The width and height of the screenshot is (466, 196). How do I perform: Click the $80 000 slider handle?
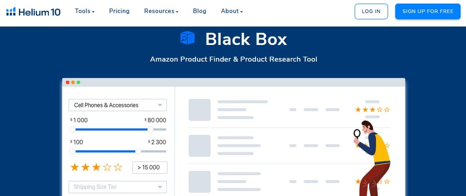click(x=151, y=129)
